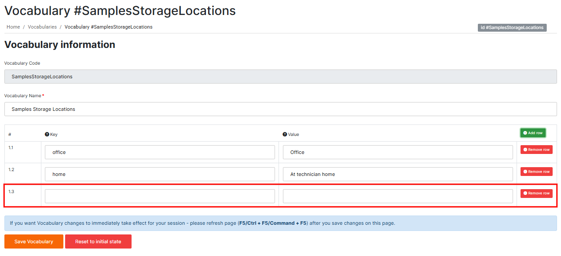The image size is (561, 256).
Task: Remove the row with key office
Action: (x=536, y=150)
